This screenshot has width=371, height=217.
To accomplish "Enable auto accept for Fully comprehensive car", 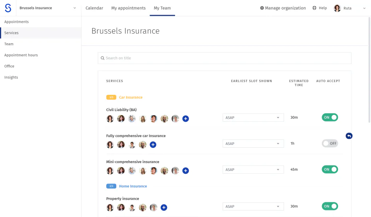I will pos(330,143).
